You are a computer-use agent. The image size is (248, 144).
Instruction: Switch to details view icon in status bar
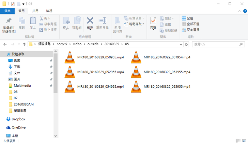[x=238, y=141]
